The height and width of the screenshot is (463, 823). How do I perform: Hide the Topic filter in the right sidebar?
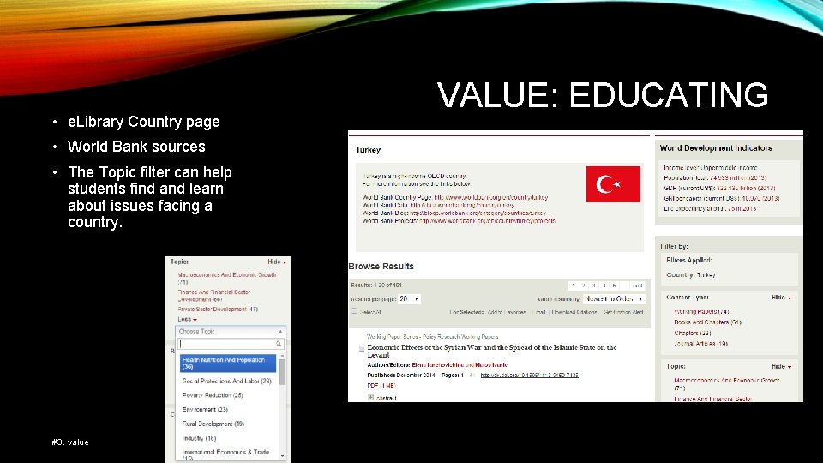[x=781, y=366]
